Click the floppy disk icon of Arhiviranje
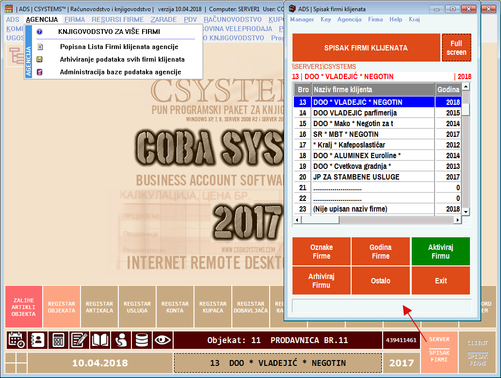This screenshot has width=501, height=378. (40, 59)
